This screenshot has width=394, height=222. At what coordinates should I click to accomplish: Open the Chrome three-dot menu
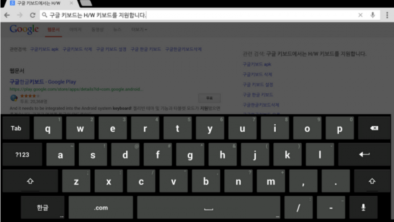click(x=387, y=15)
